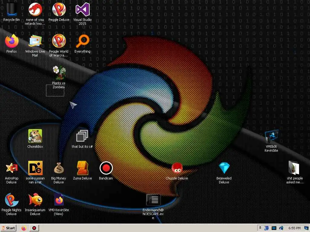
Task: Click the network globe tray icon
Action: (281, 228)
